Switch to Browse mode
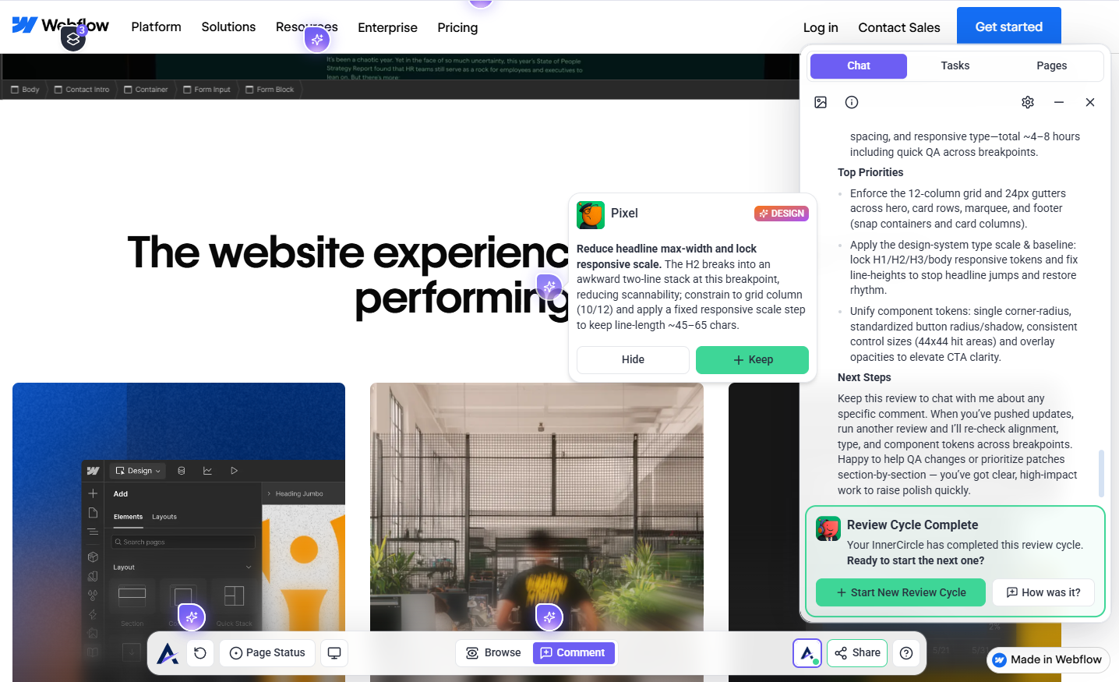The width and height of the screenshot is (1119, 682). click(x=493, y=653)
